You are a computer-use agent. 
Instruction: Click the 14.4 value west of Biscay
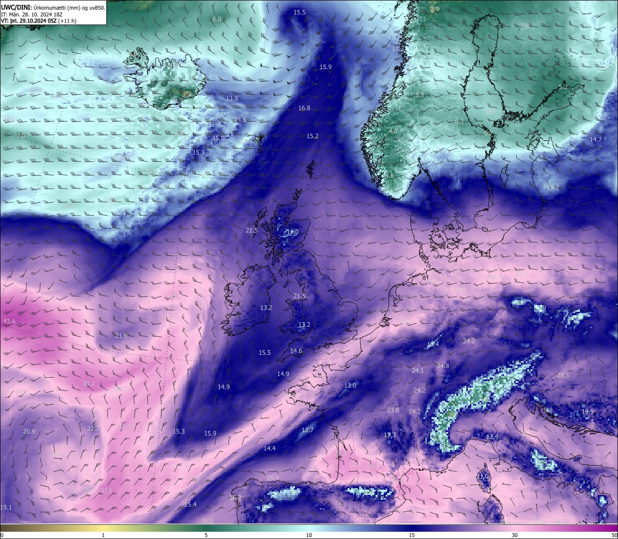[269, 449]
